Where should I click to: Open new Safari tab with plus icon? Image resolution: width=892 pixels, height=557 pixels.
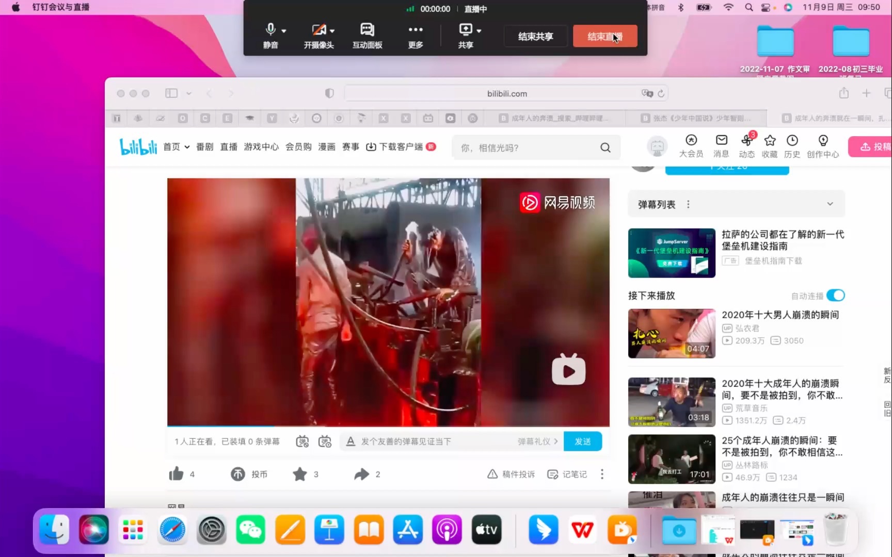(x=866, y=93)
